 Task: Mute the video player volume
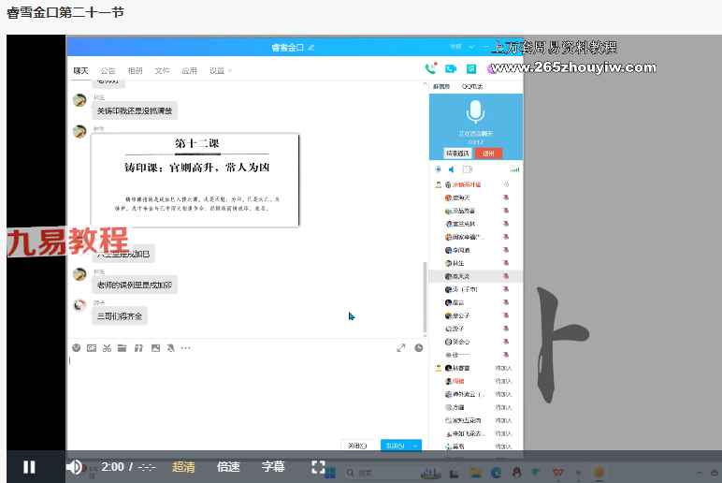click(x=74, y=467)
